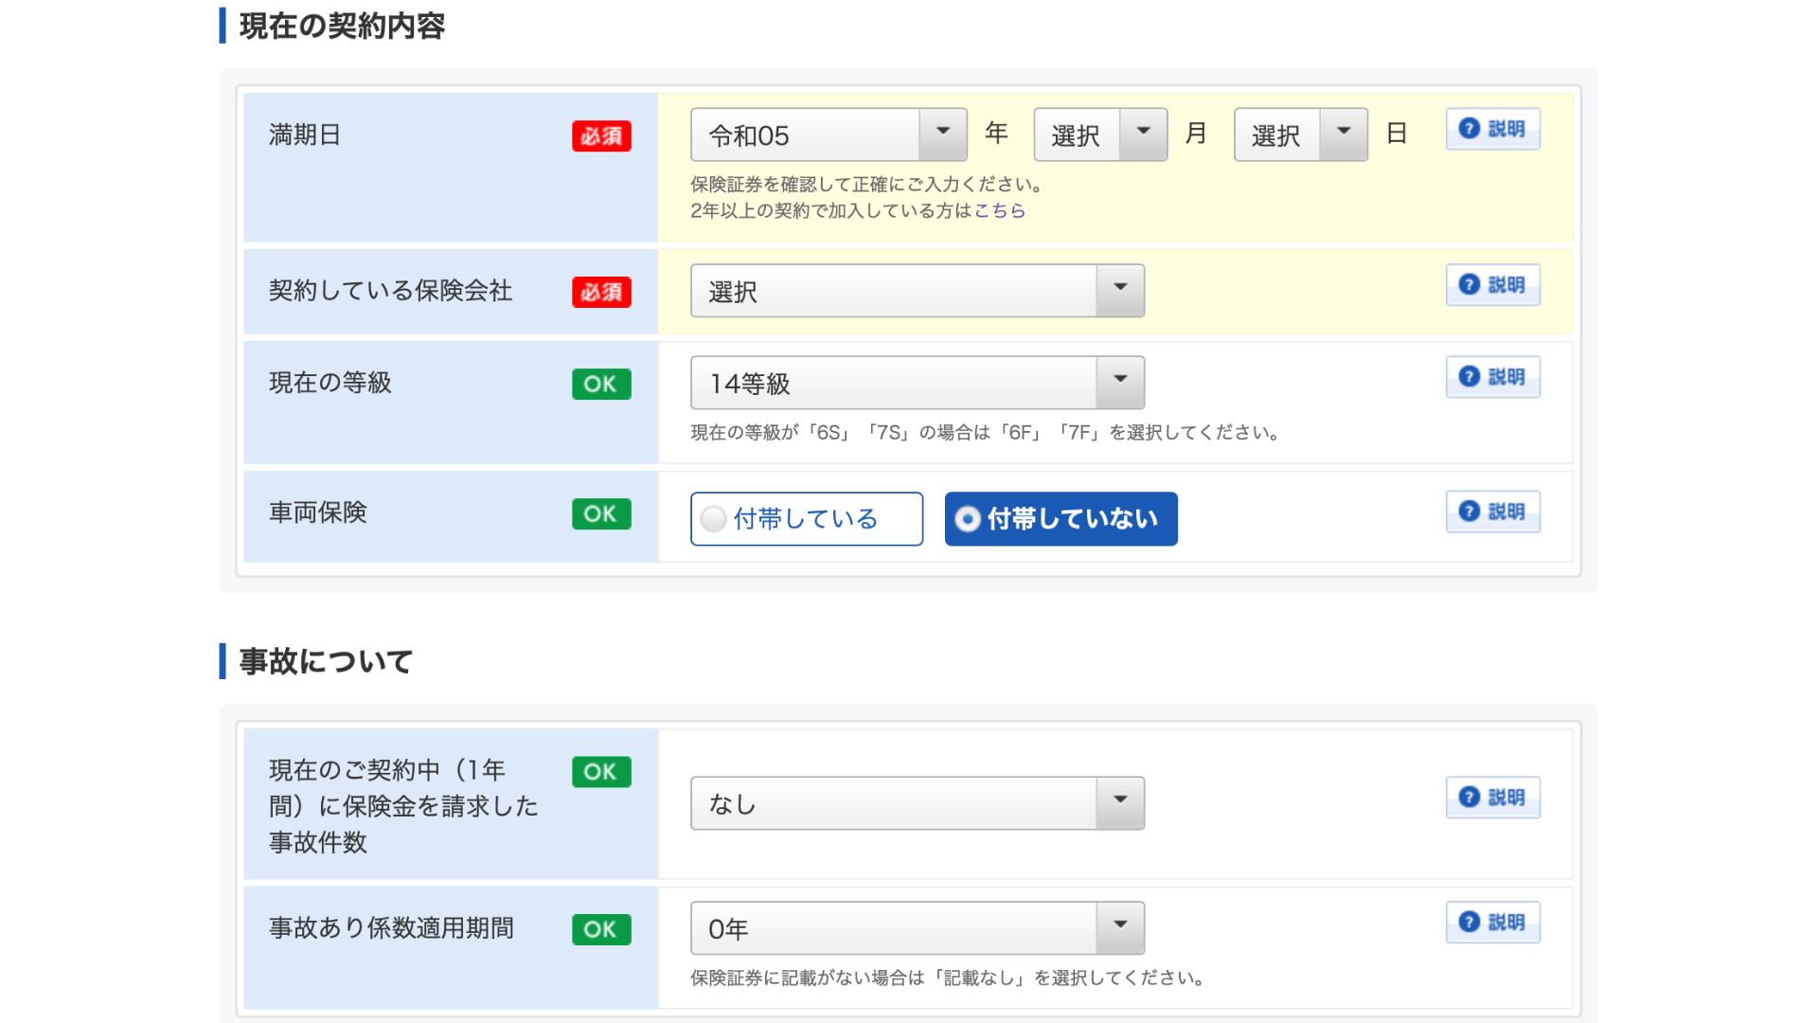Click the 6S 7S grade hint text
Screen dimensions: 1818x1023
pos(988,433)
